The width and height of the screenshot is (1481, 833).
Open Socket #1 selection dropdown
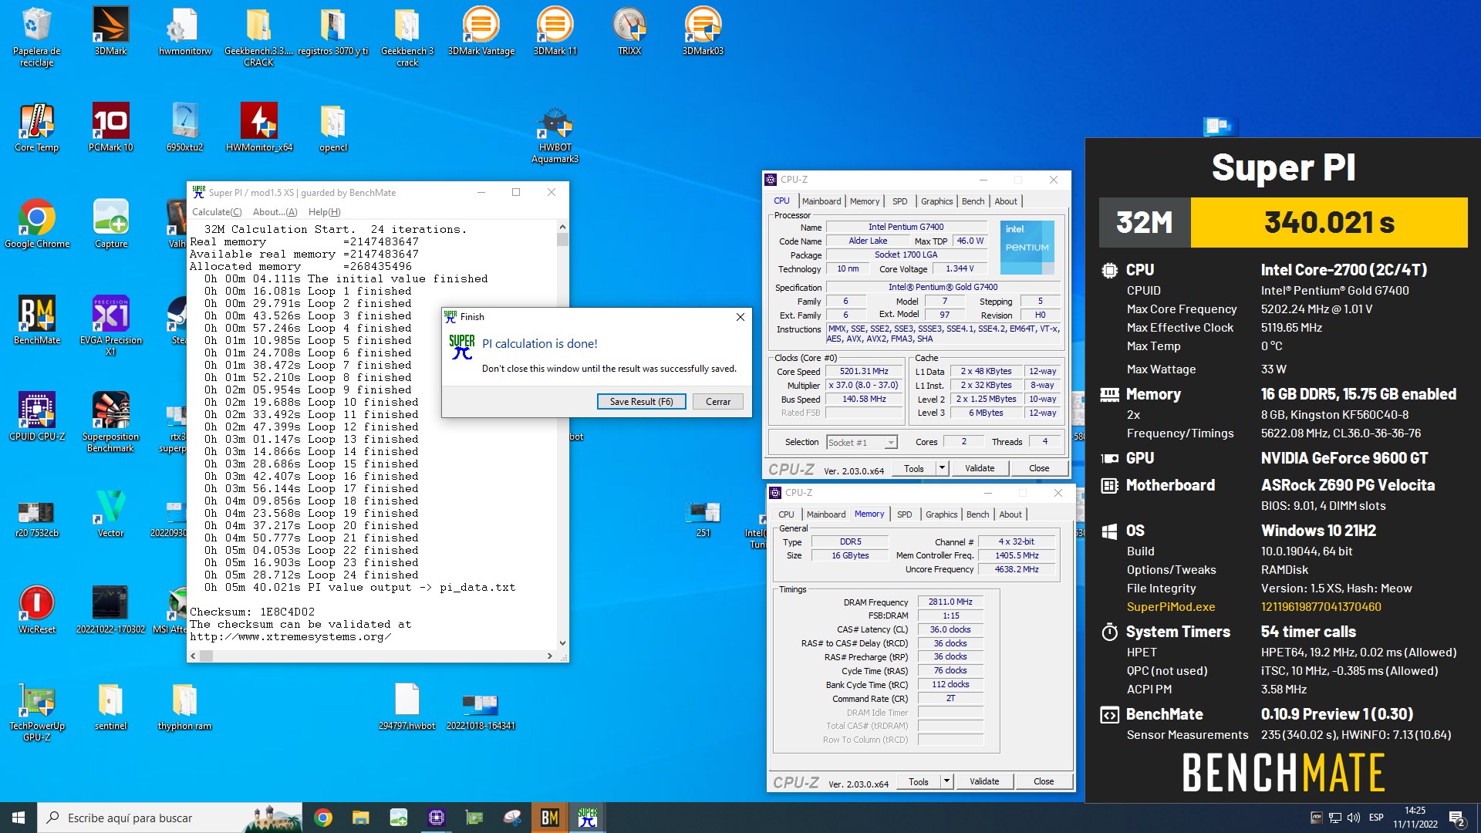click(862, 443)
